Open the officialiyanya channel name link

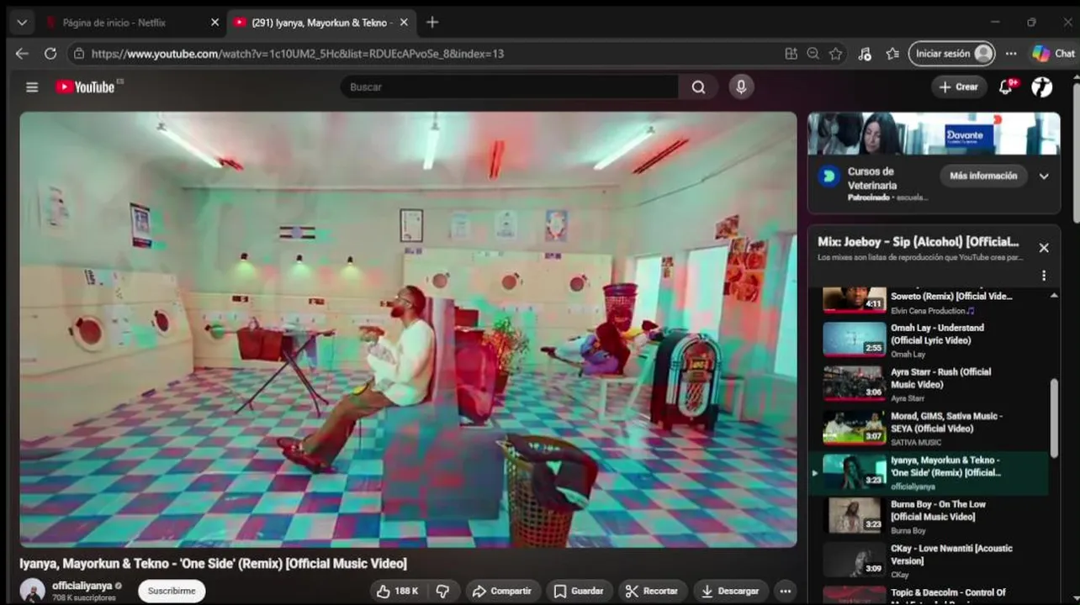point(82,586)
